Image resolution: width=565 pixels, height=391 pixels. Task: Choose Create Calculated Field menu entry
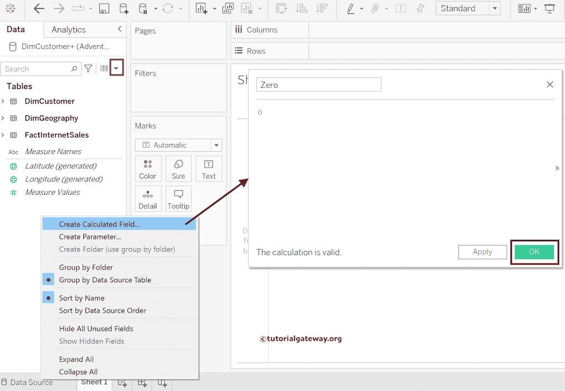click(x=99, y=224)
